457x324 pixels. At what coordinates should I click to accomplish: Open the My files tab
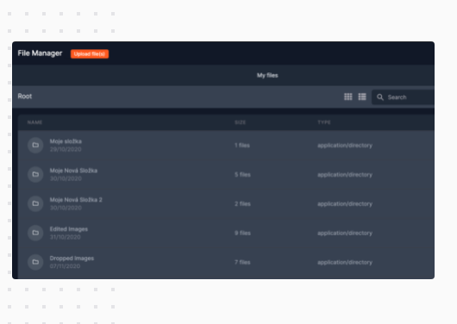pyautogui.click(x=267, y=76)
